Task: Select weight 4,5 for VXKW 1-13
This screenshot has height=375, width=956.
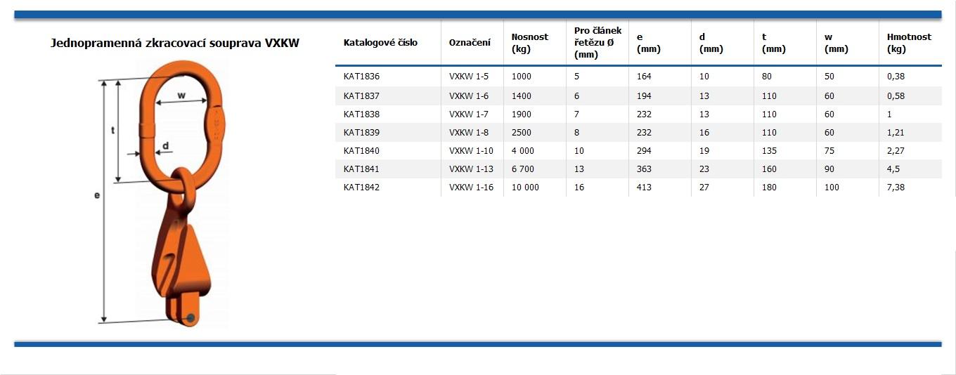Action: point(893,169)
